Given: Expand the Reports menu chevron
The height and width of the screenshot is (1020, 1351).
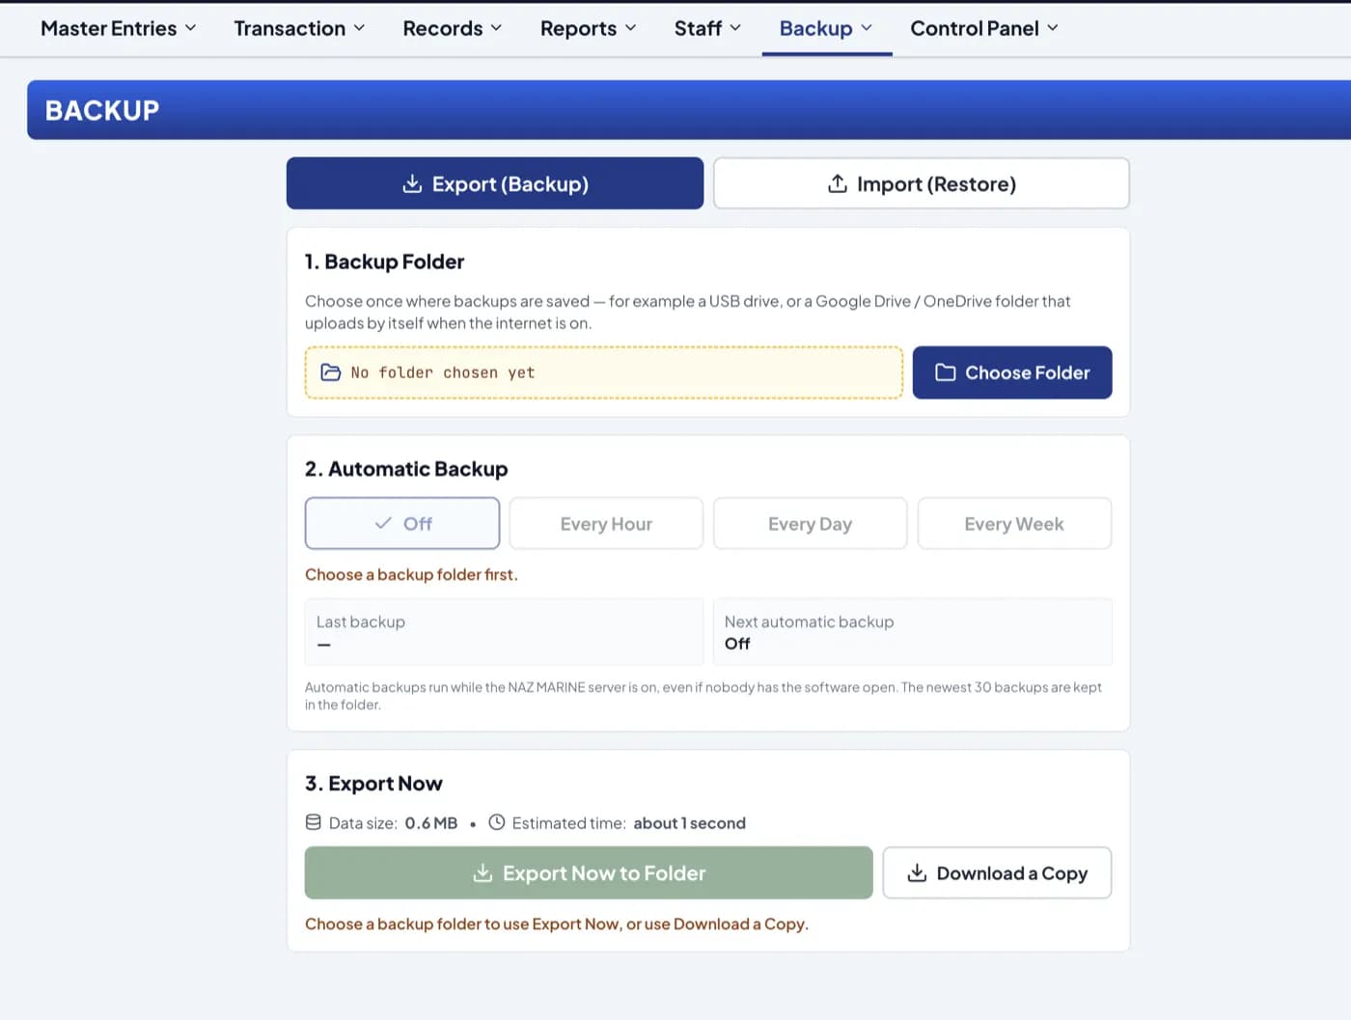Looking at the screenshot, I should coord(631,28).
